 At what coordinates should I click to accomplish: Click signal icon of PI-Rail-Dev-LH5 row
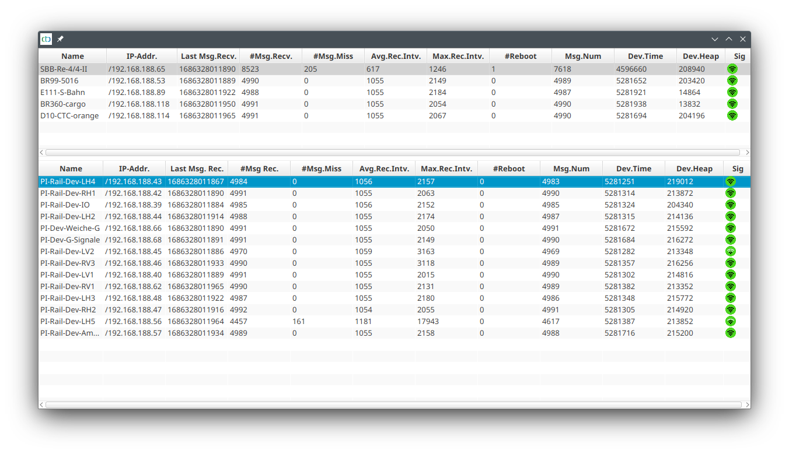click(730, 321)
